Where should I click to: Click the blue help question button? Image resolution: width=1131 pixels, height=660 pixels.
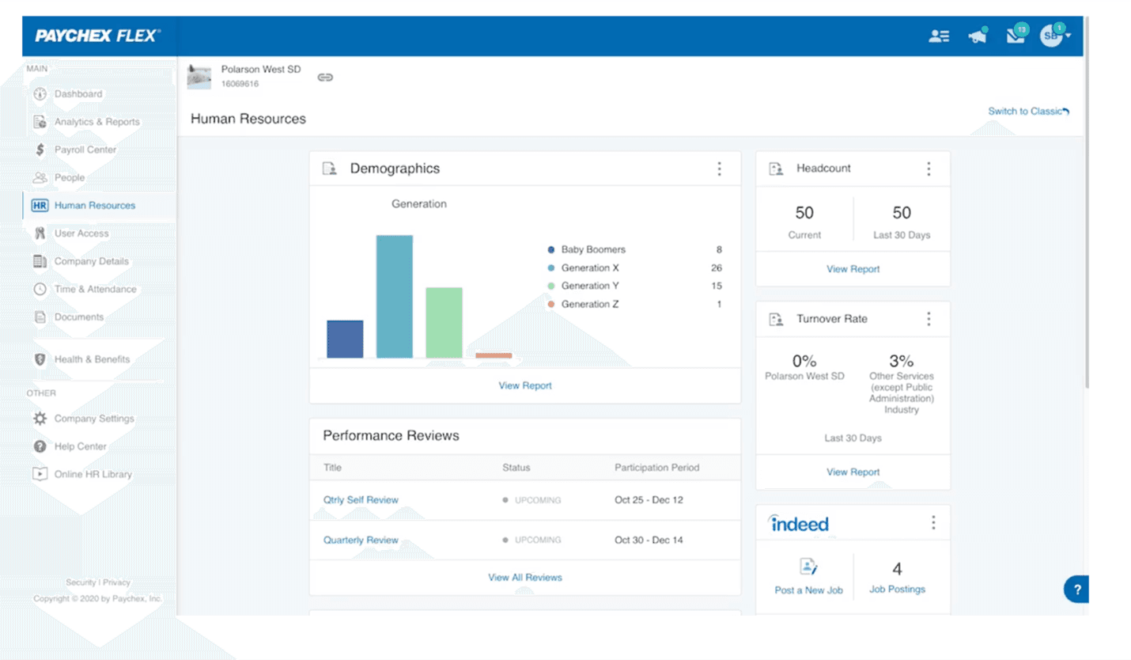tap(1076, 590)
